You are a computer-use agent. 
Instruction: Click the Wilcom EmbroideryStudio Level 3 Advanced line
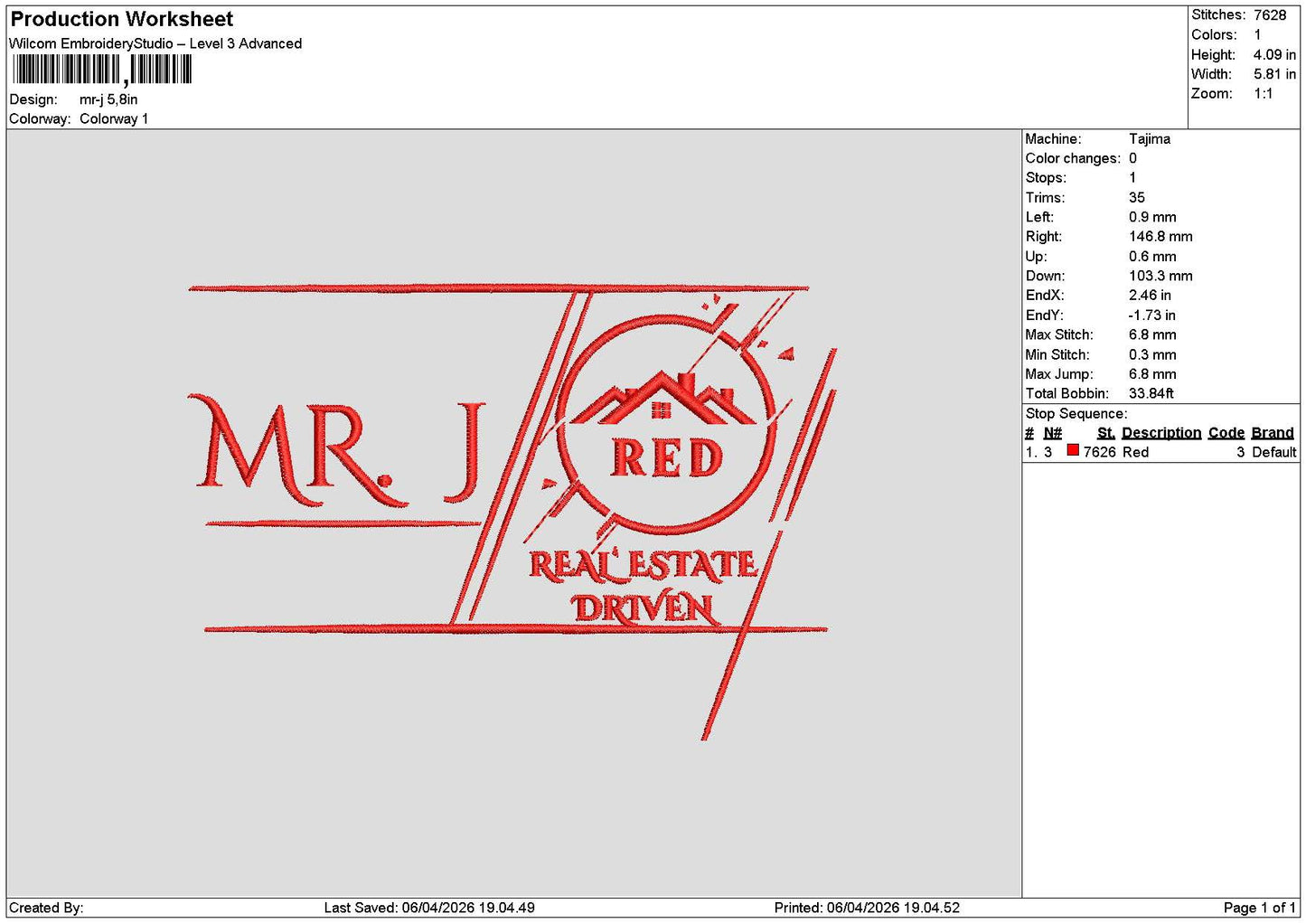tap(155, 43)
